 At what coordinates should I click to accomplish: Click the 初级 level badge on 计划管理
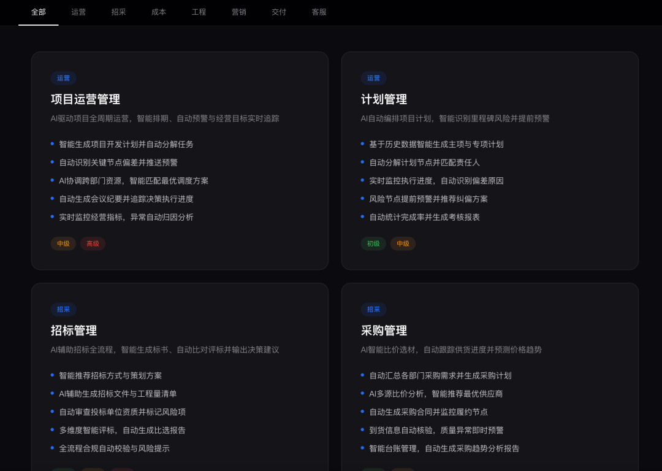pyautogui.click(x=373, y=243)
